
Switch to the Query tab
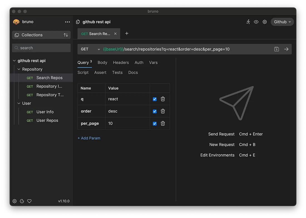point(85,62)
